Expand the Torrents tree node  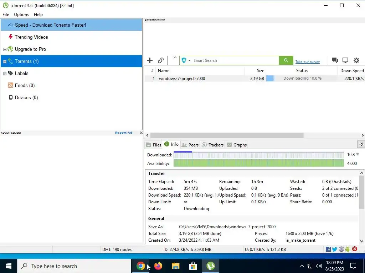(x=5, y=61)
